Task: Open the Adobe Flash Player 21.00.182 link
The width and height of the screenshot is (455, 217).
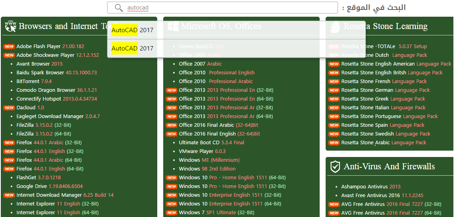Action: point(50,46)
